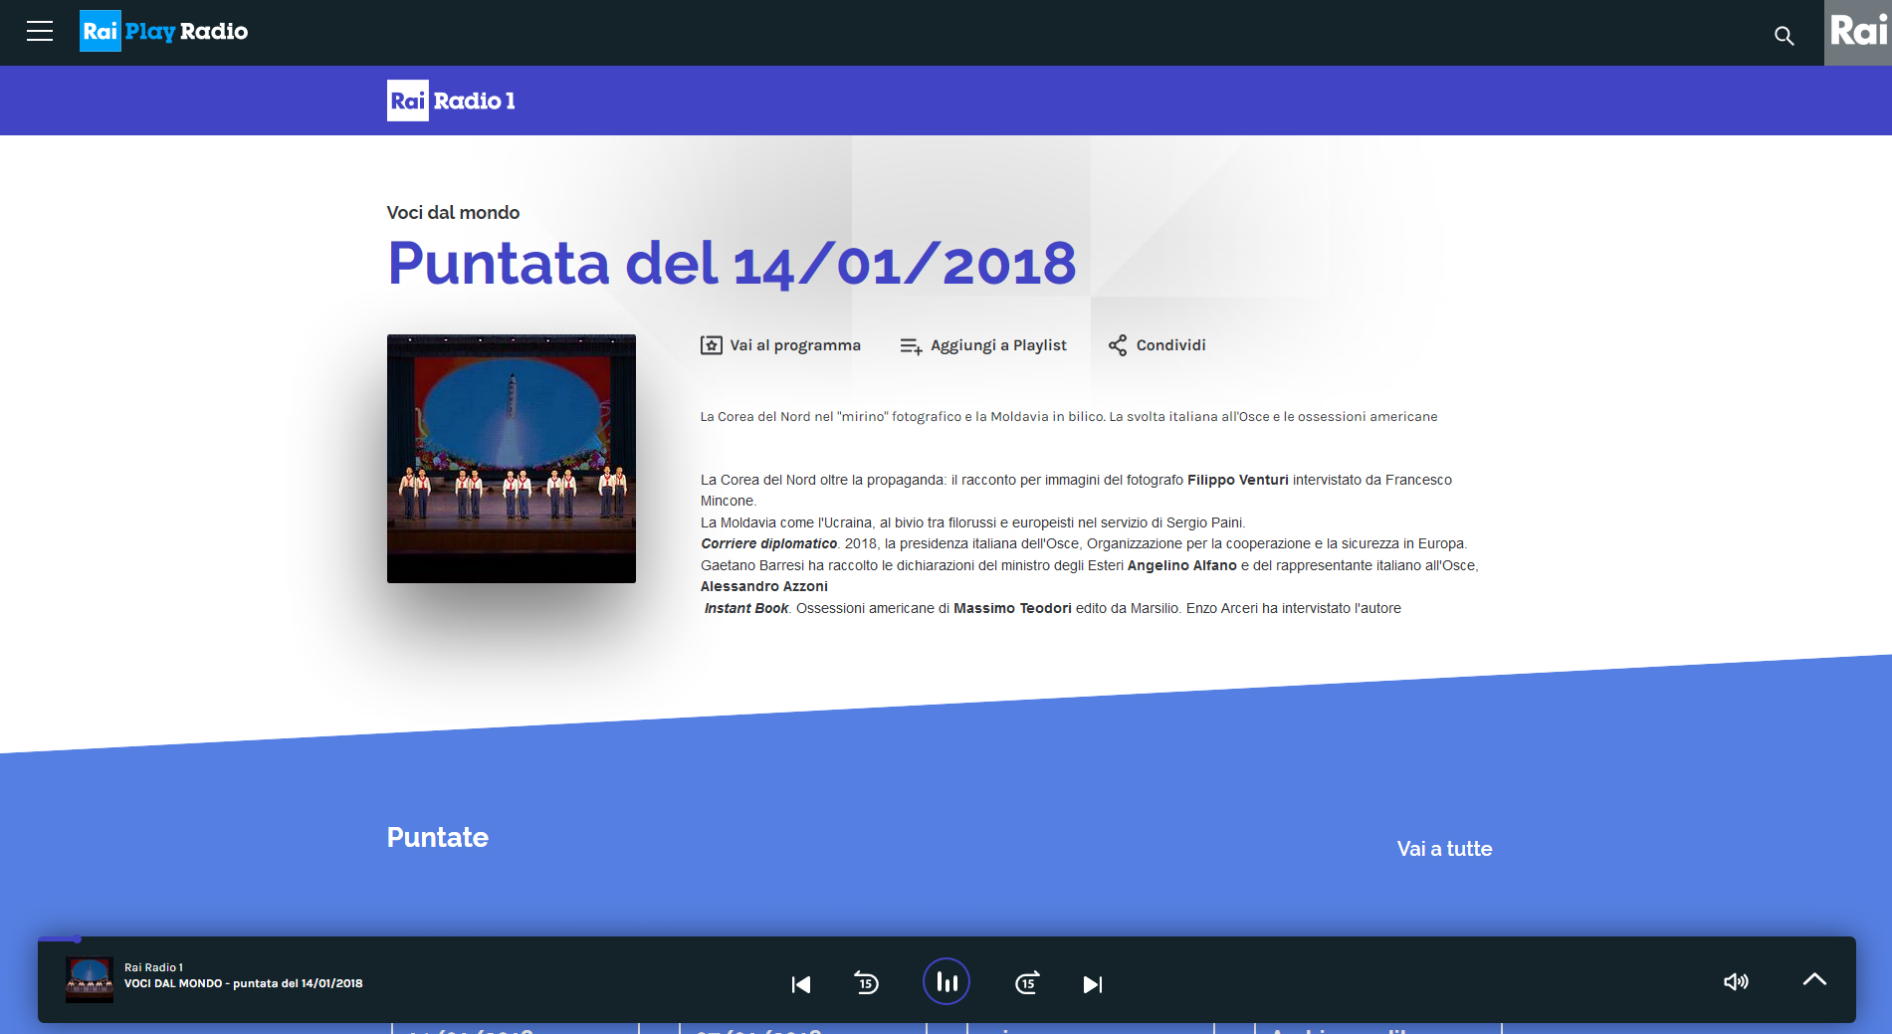Open the Vai a tutte episodes link

click(x=1444, y=849)
